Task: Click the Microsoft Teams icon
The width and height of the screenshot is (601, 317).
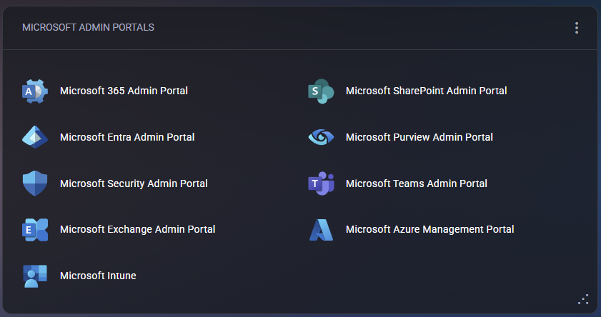Action: 321,183
